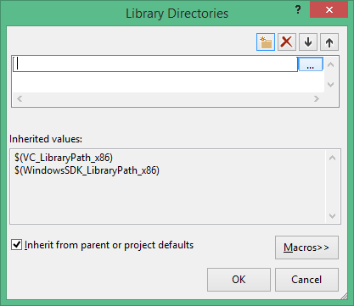
Task: Click the New Line folder icon
Action: click(266, 42)
